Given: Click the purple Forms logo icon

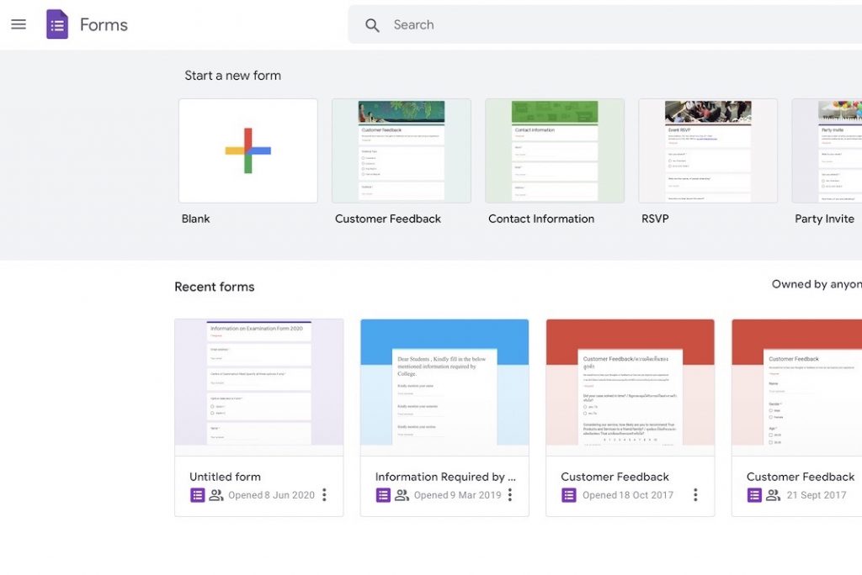Looking at the screenshot, I should click(57, 24).
